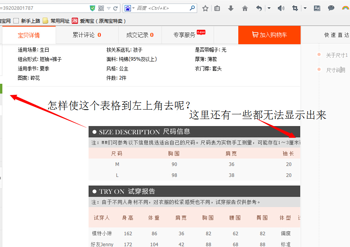Click the size L cell in size table
The width and height of the screenshot is (350, 247).
pyautogui.click(x=117, y=175)
